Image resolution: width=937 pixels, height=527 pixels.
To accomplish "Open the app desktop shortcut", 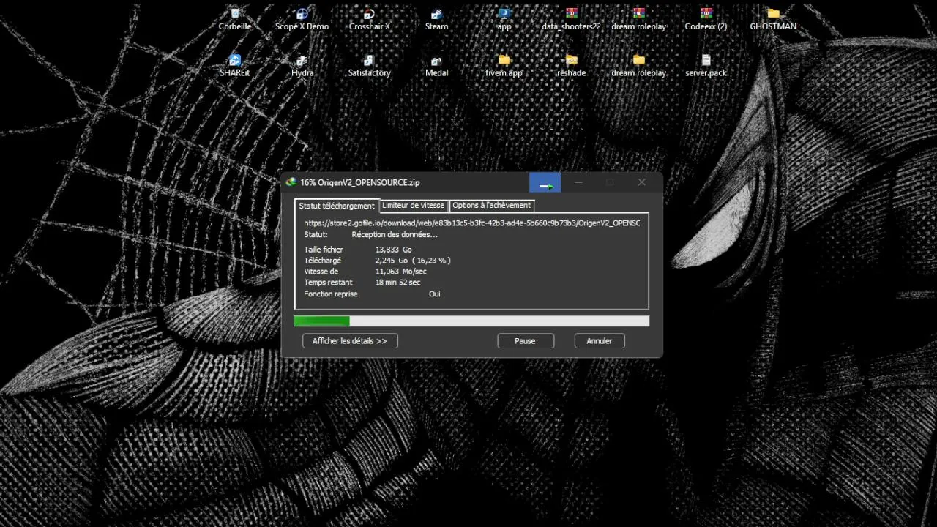I will click(x=504, y=19).
